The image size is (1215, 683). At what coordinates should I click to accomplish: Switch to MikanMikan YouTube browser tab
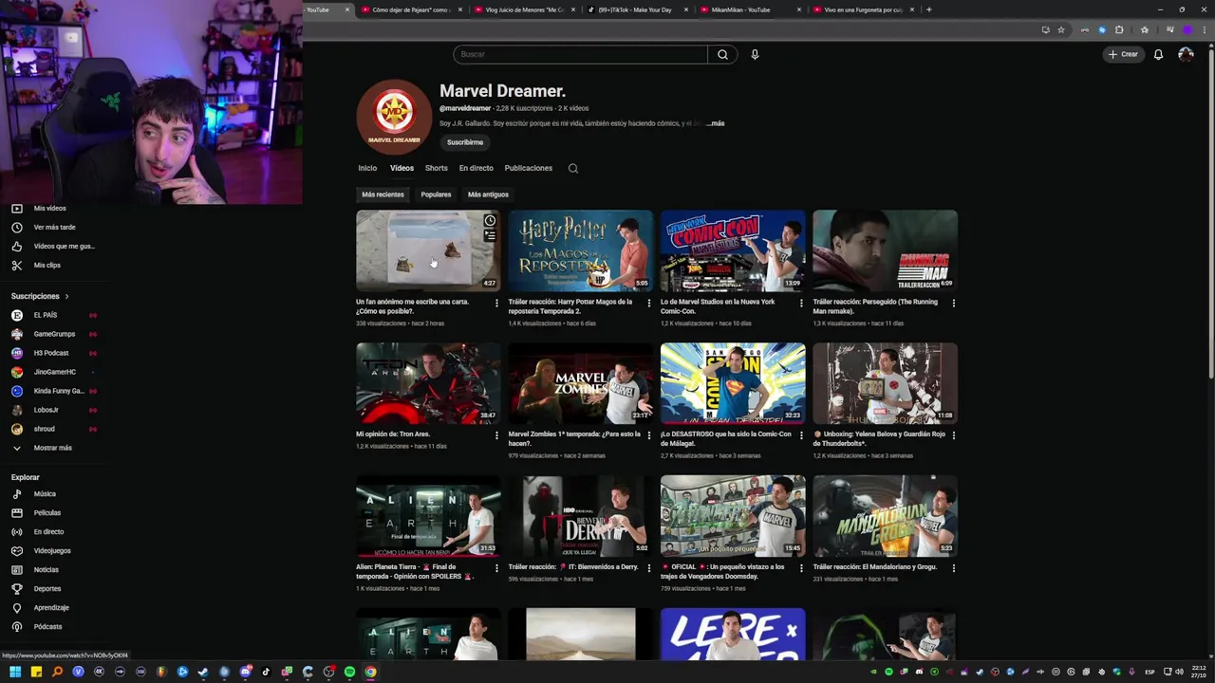point(748,9)
